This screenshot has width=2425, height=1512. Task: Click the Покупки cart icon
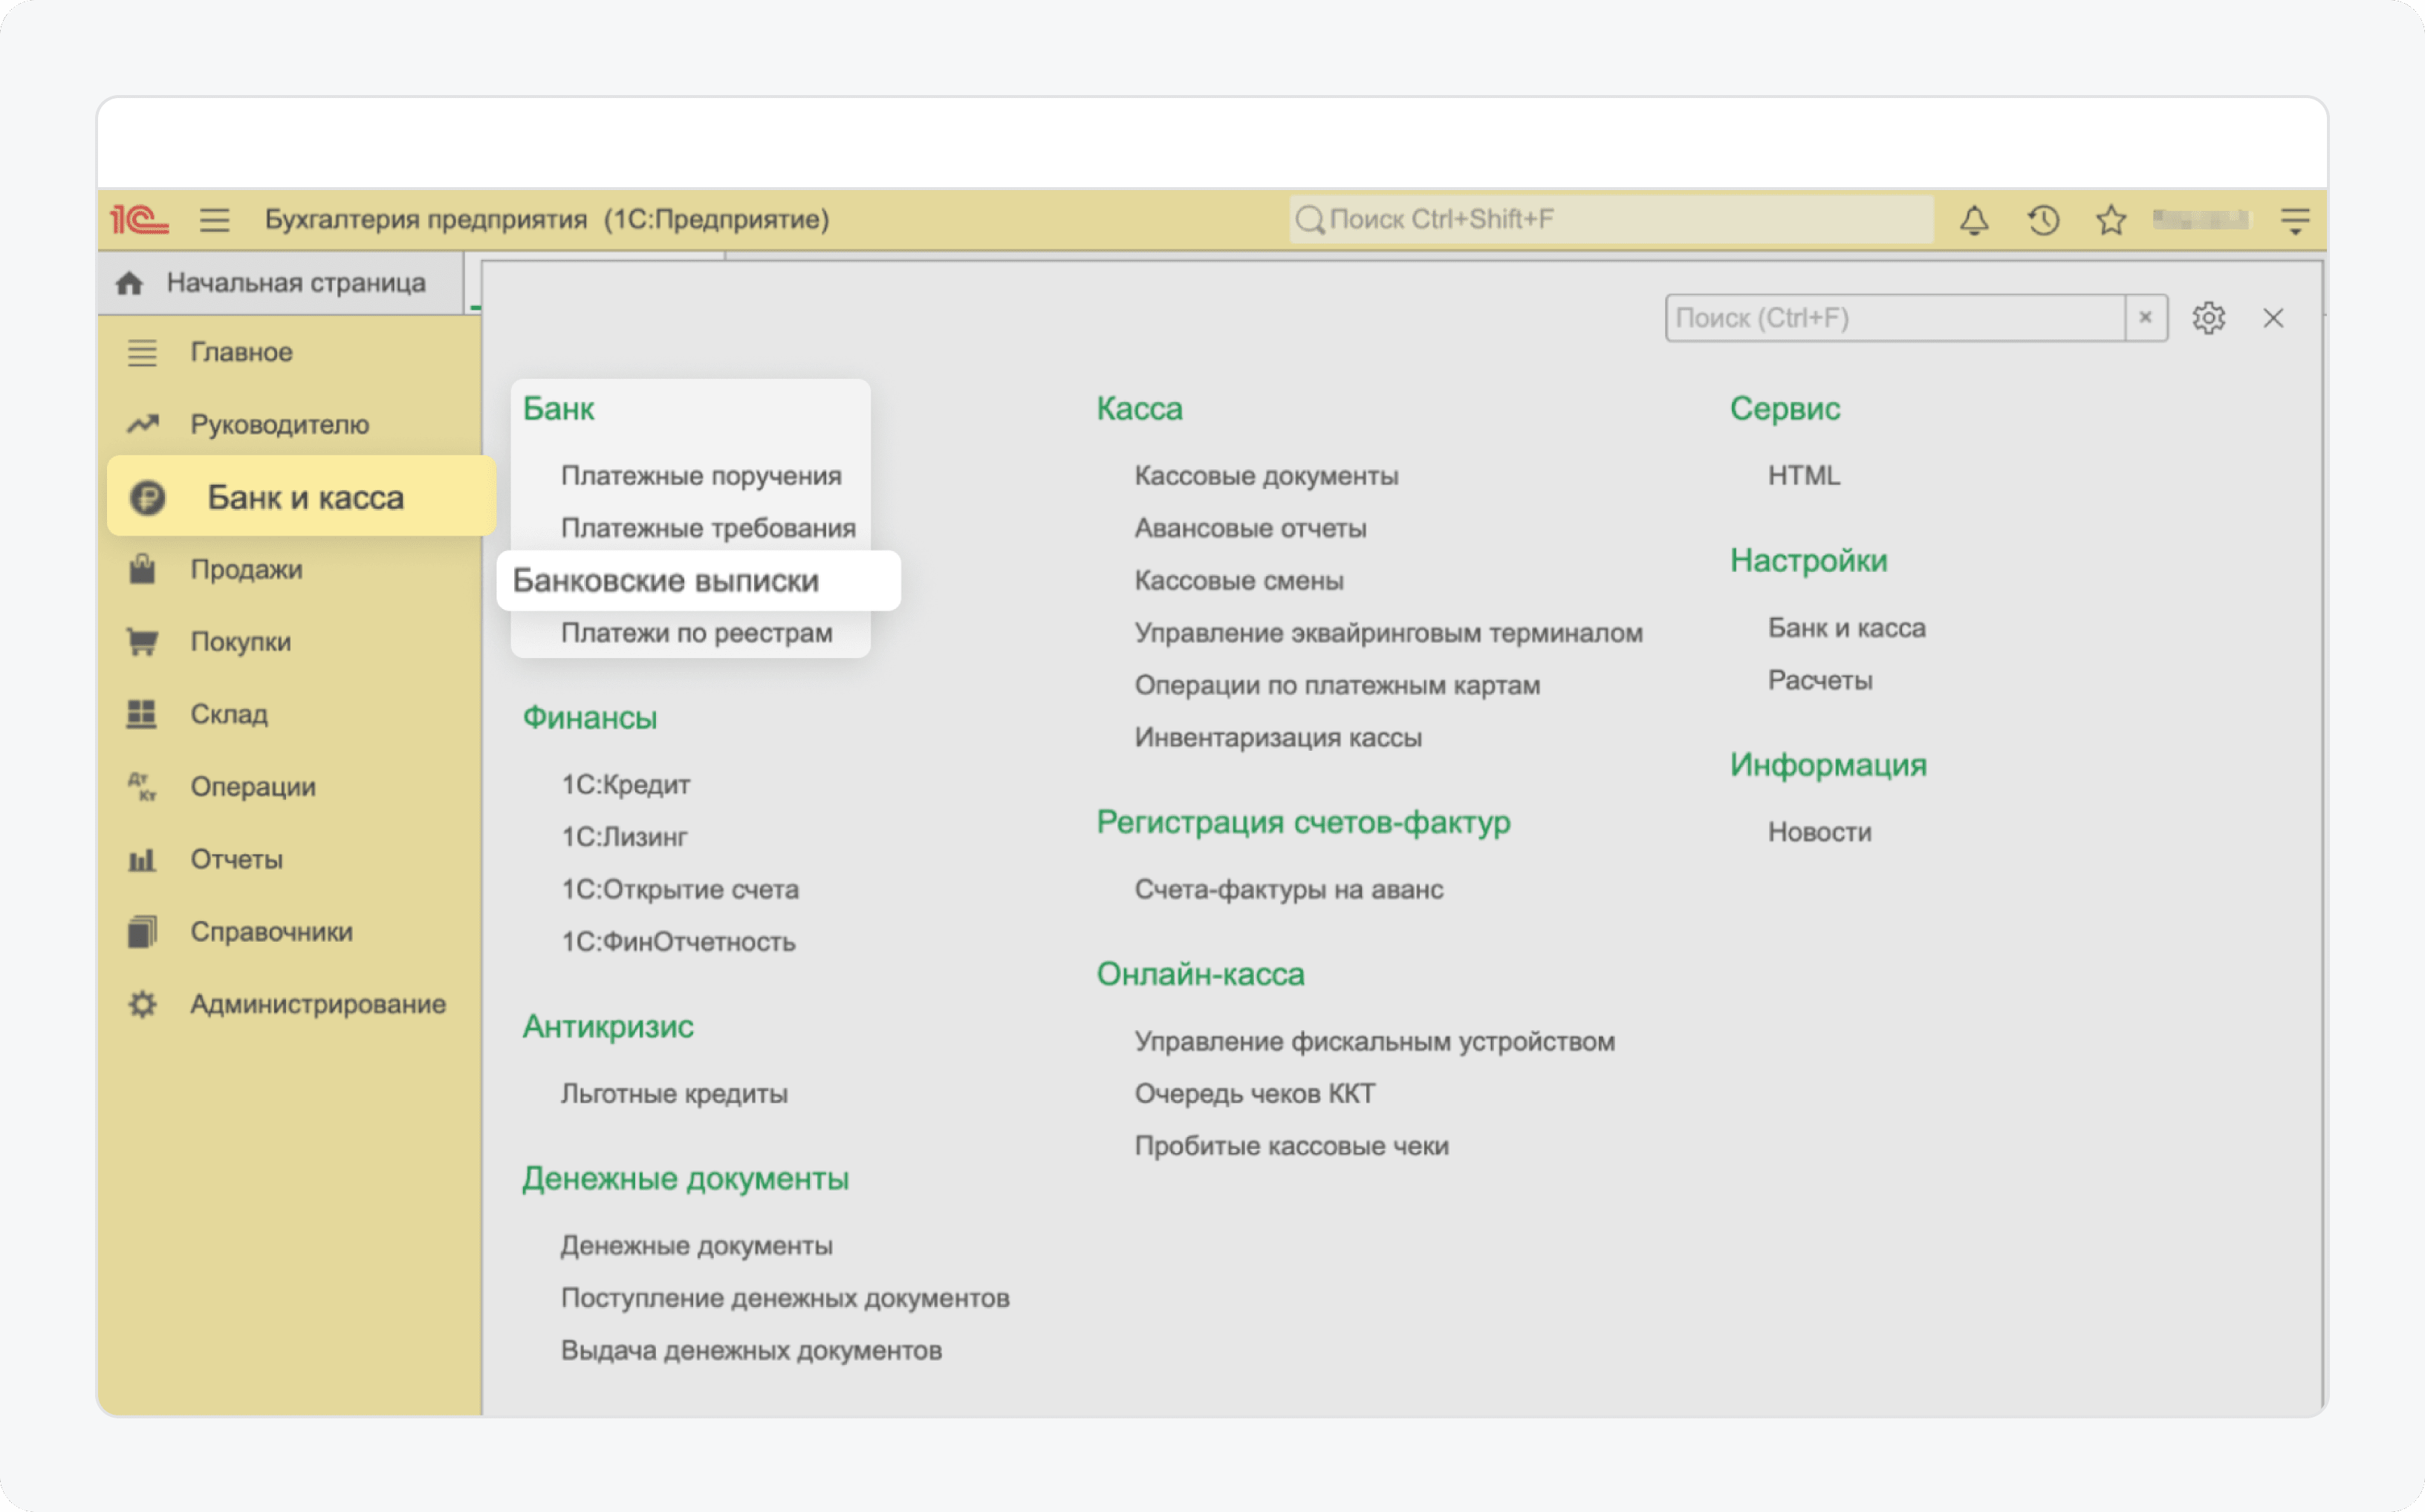142,641
